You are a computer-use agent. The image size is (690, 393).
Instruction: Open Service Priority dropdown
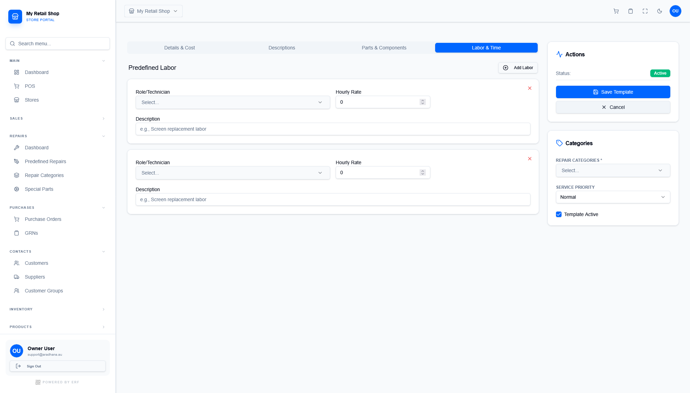click(613, 197)
